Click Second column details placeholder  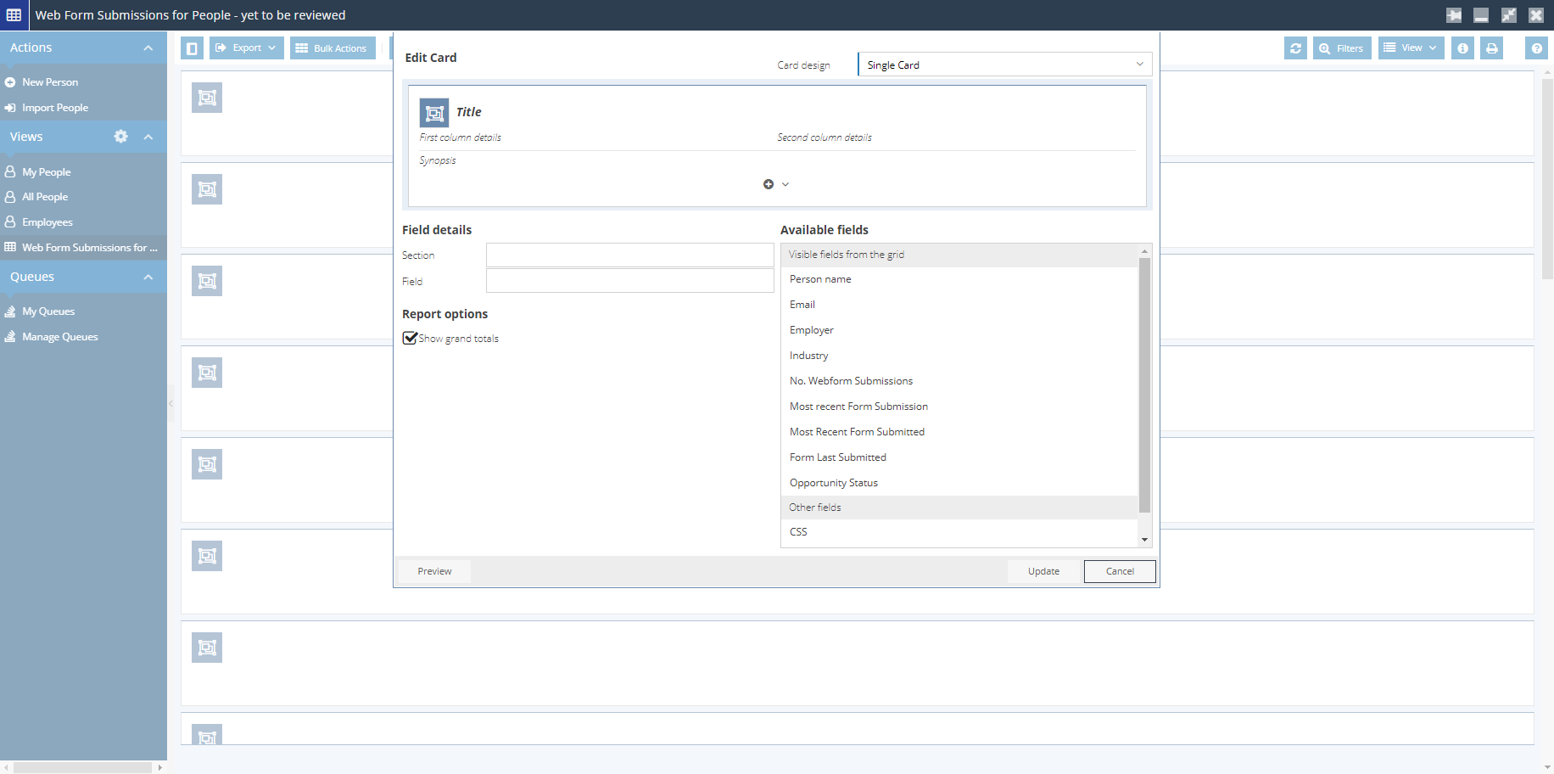coord(825,137)
